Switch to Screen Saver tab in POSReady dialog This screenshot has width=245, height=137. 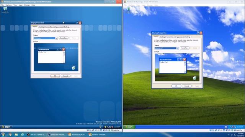[49, 27]
